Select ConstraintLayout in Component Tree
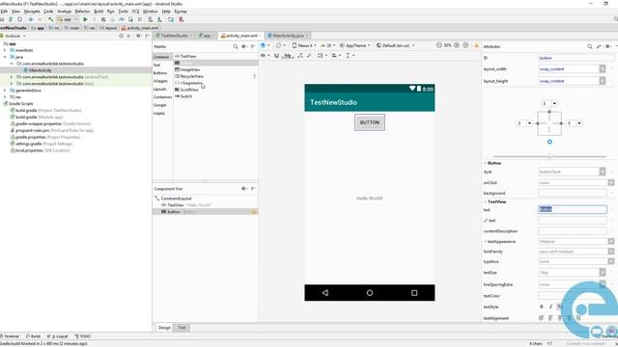This screenshot has width=618, height=347. [174, 199]
